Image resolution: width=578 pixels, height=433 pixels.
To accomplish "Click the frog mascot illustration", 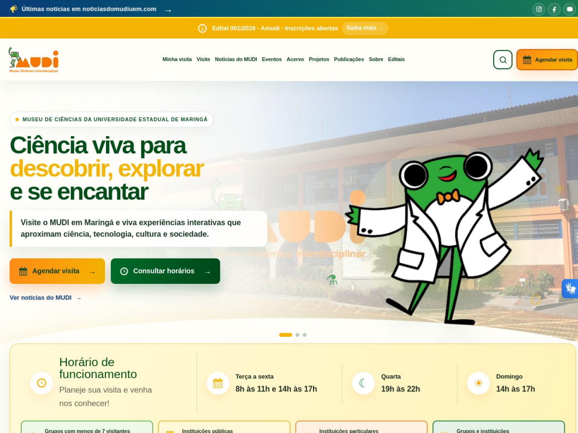I will coord(446,237).
